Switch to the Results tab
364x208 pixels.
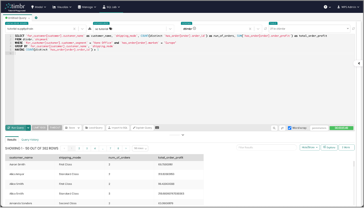pyautogui.click(x=12, y=140)
